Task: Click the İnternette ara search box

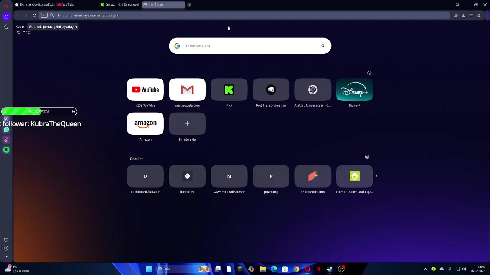Action: click(x=250, y=46)
